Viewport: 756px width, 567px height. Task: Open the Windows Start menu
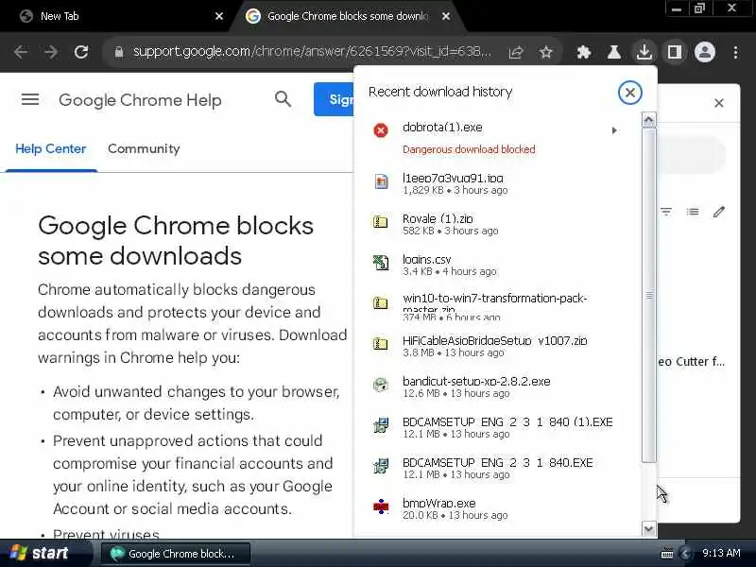coord(44,553)
